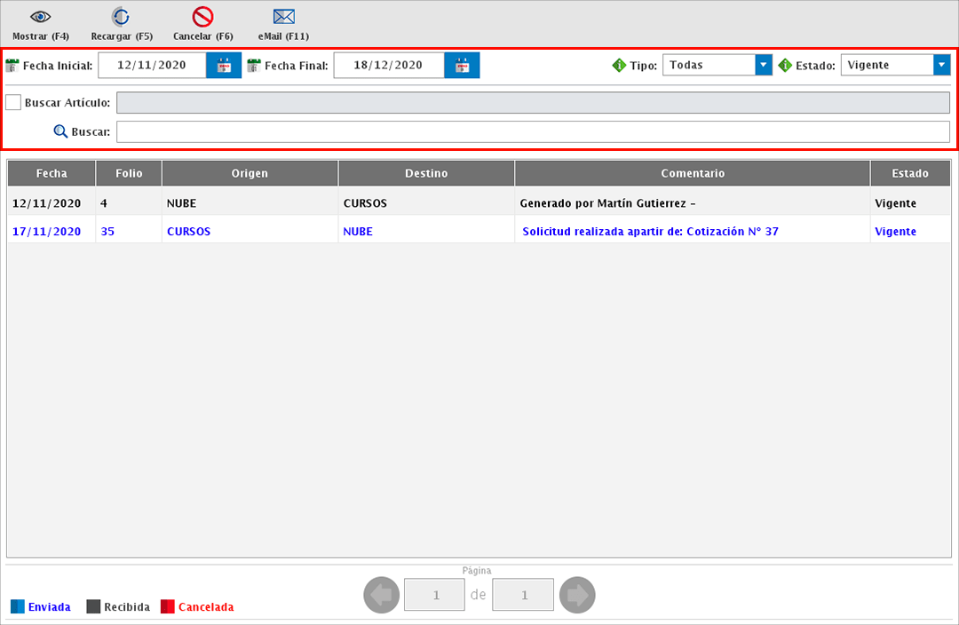Go to the previous page arrow
Viewport: 959px width, 625px height.
coord(382,595)
